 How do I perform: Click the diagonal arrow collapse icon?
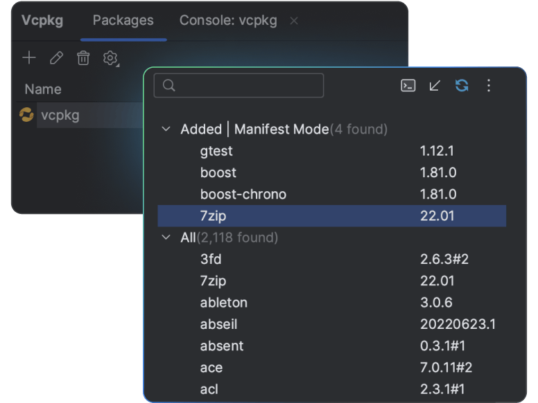point(435,85)
